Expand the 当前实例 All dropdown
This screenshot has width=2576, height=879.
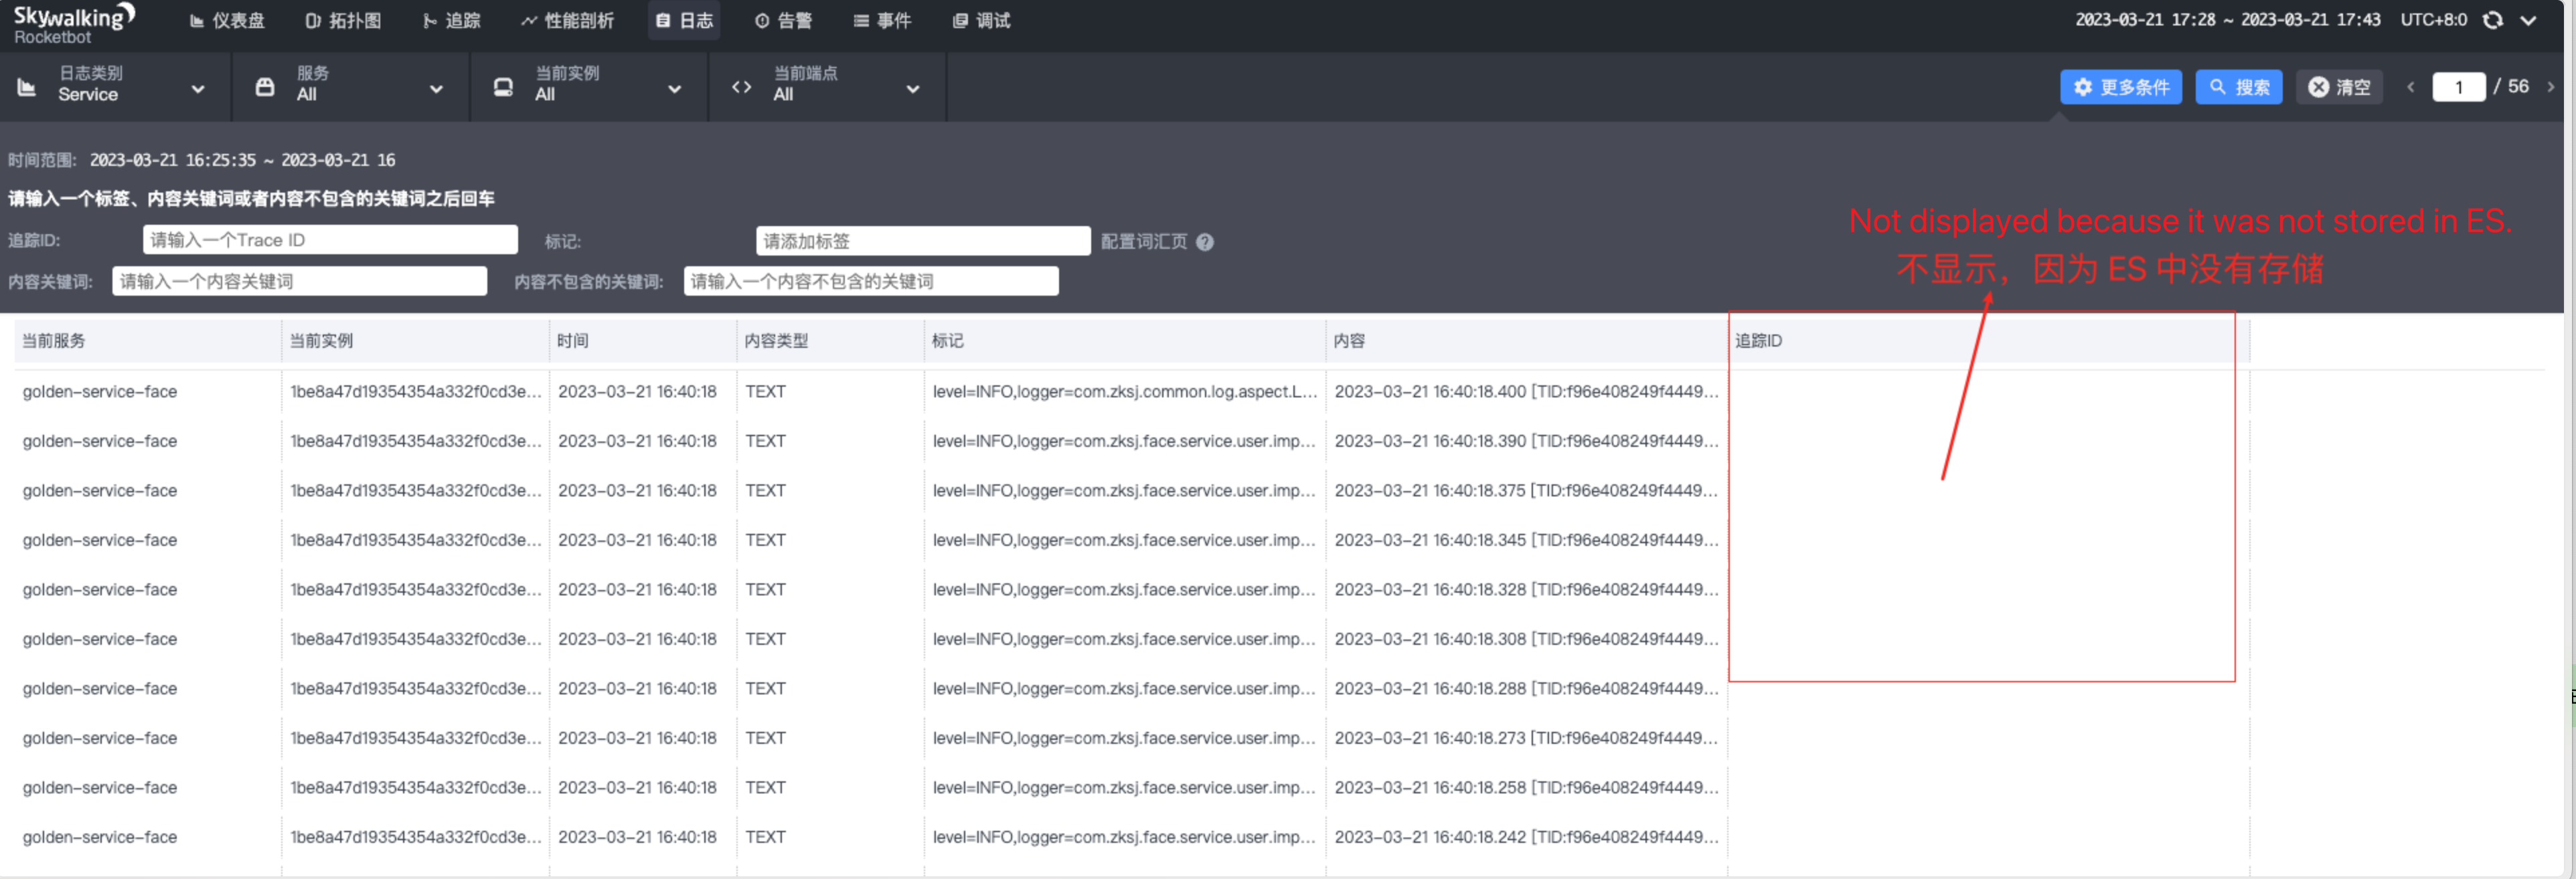click(674, 89)
